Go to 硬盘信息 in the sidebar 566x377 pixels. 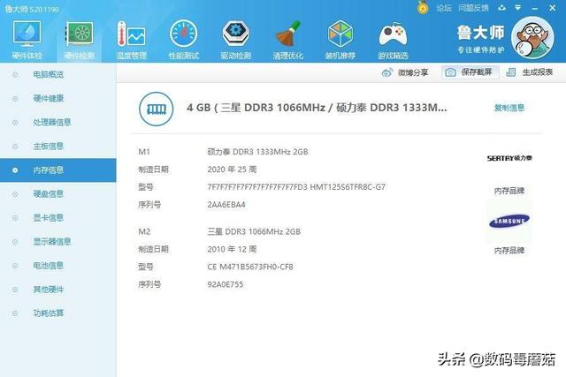(x=48, y=194)
